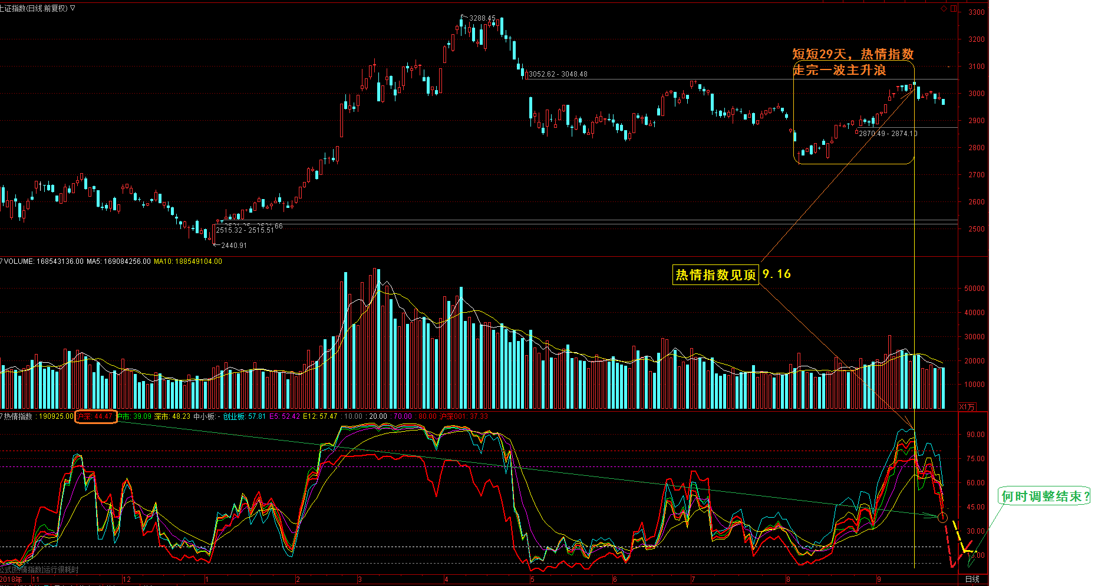Select the 2440.91 low price label
The width and height of the screenshot is (1098, 586).
click(x=234, y=246)
